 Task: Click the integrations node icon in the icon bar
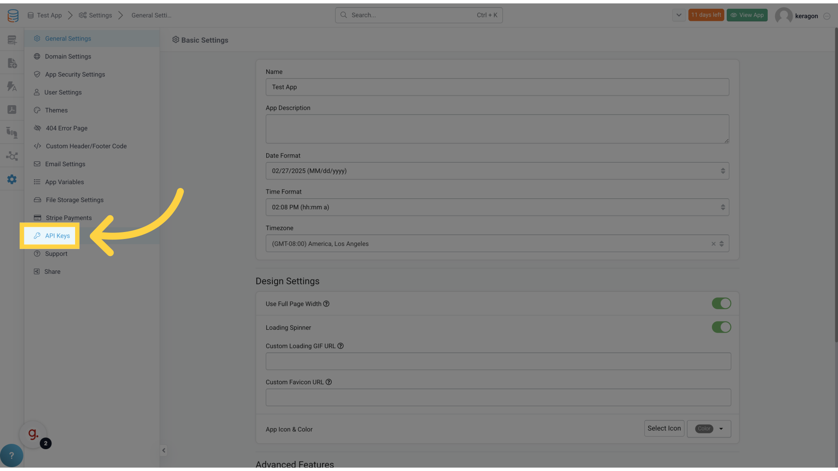coord(12,156)
